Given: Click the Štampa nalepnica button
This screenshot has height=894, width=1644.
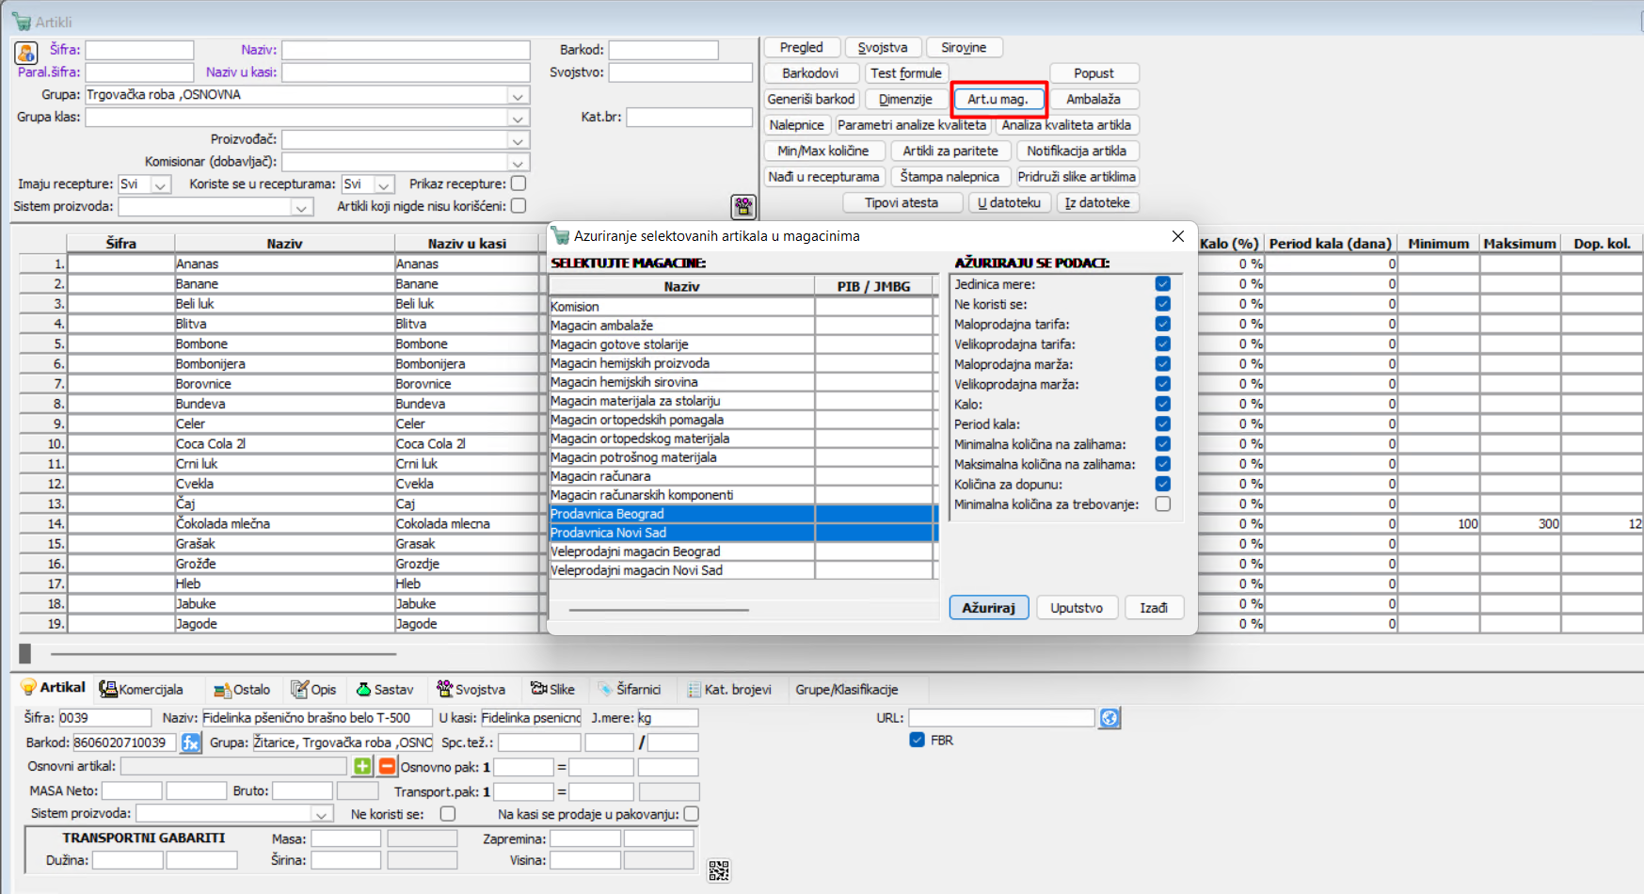Looking at the screenshot, I should point(950,177).
